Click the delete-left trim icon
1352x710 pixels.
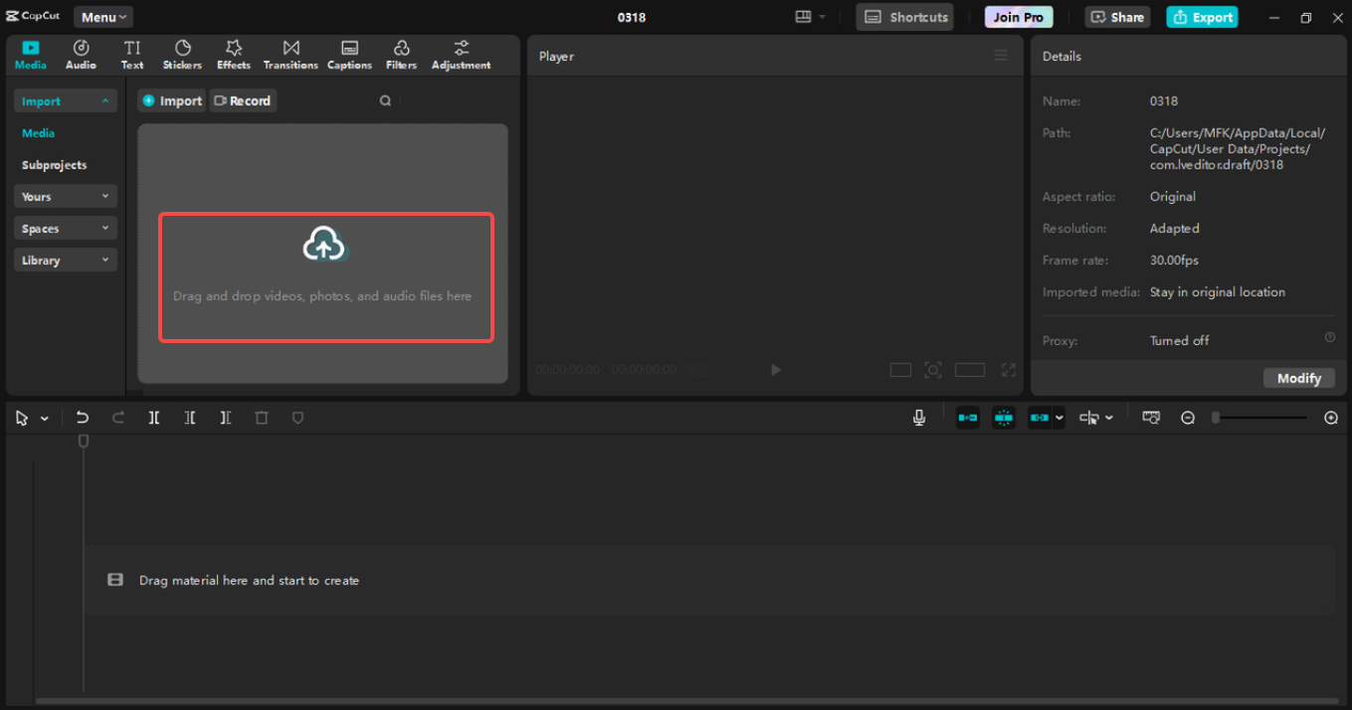(x=190, y=419)
